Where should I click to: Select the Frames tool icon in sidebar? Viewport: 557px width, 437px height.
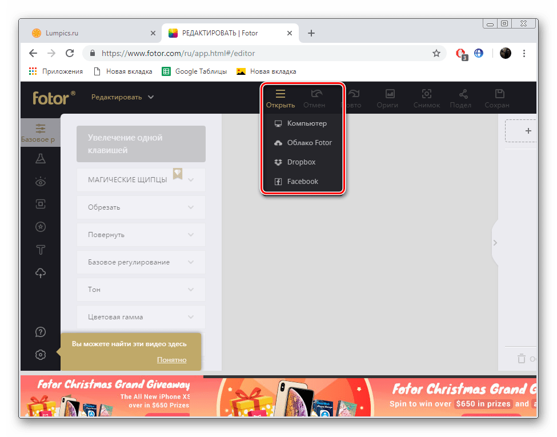click(x=41, y=204)
